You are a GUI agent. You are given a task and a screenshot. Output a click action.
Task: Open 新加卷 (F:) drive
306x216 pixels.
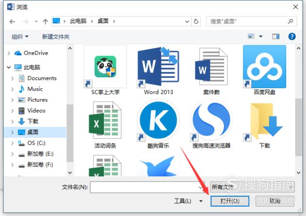pyautogui.click(x=35, y=165)
